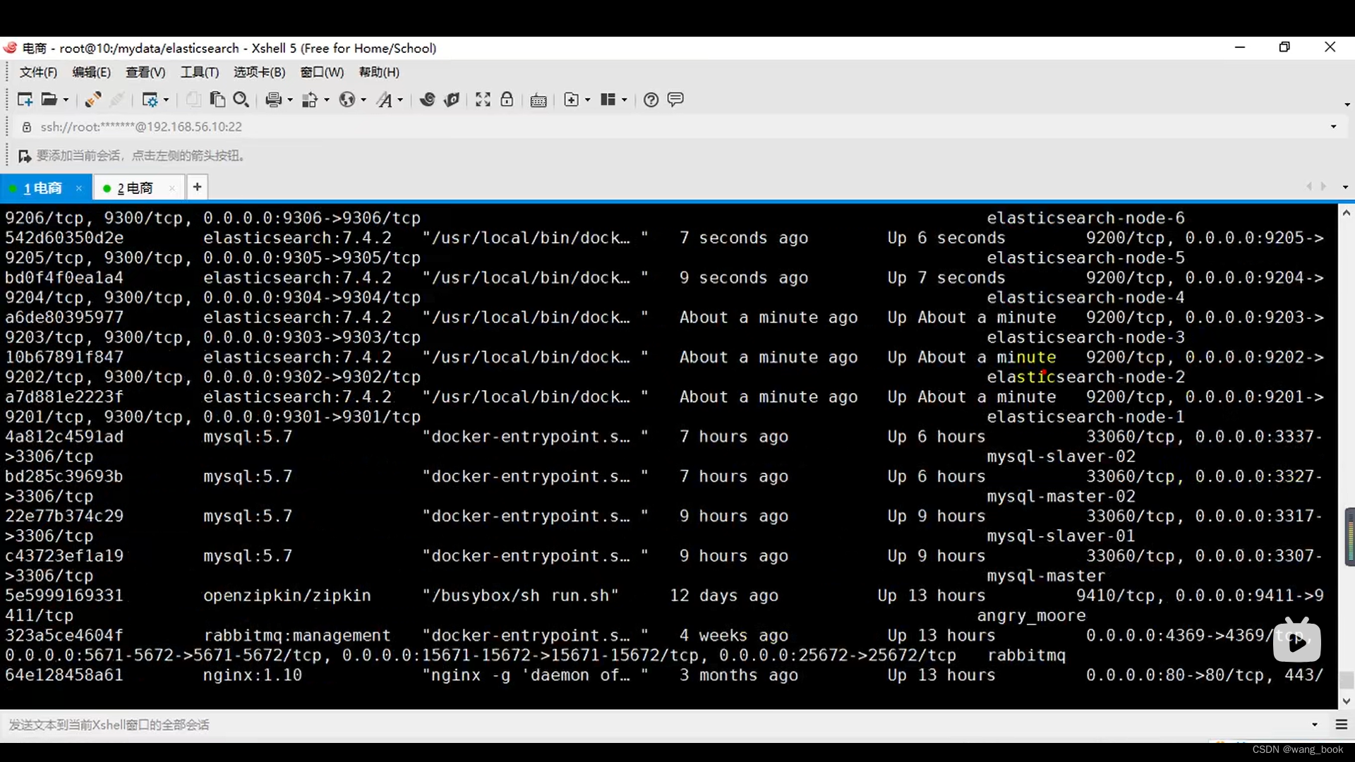Toggle full screen mode icon
This screenshot has height=762, width=1355.
pyautogui.click(x=483, y=99)
